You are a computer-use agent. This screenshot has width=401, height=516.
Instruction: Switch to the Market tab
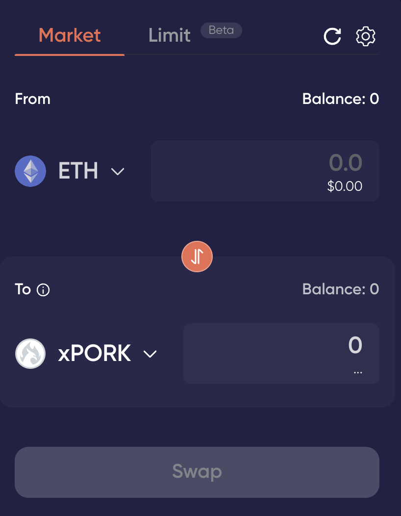70,35
